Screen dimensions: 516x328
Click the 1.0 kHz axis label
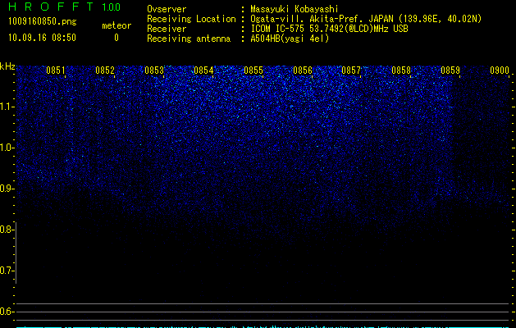7,148
